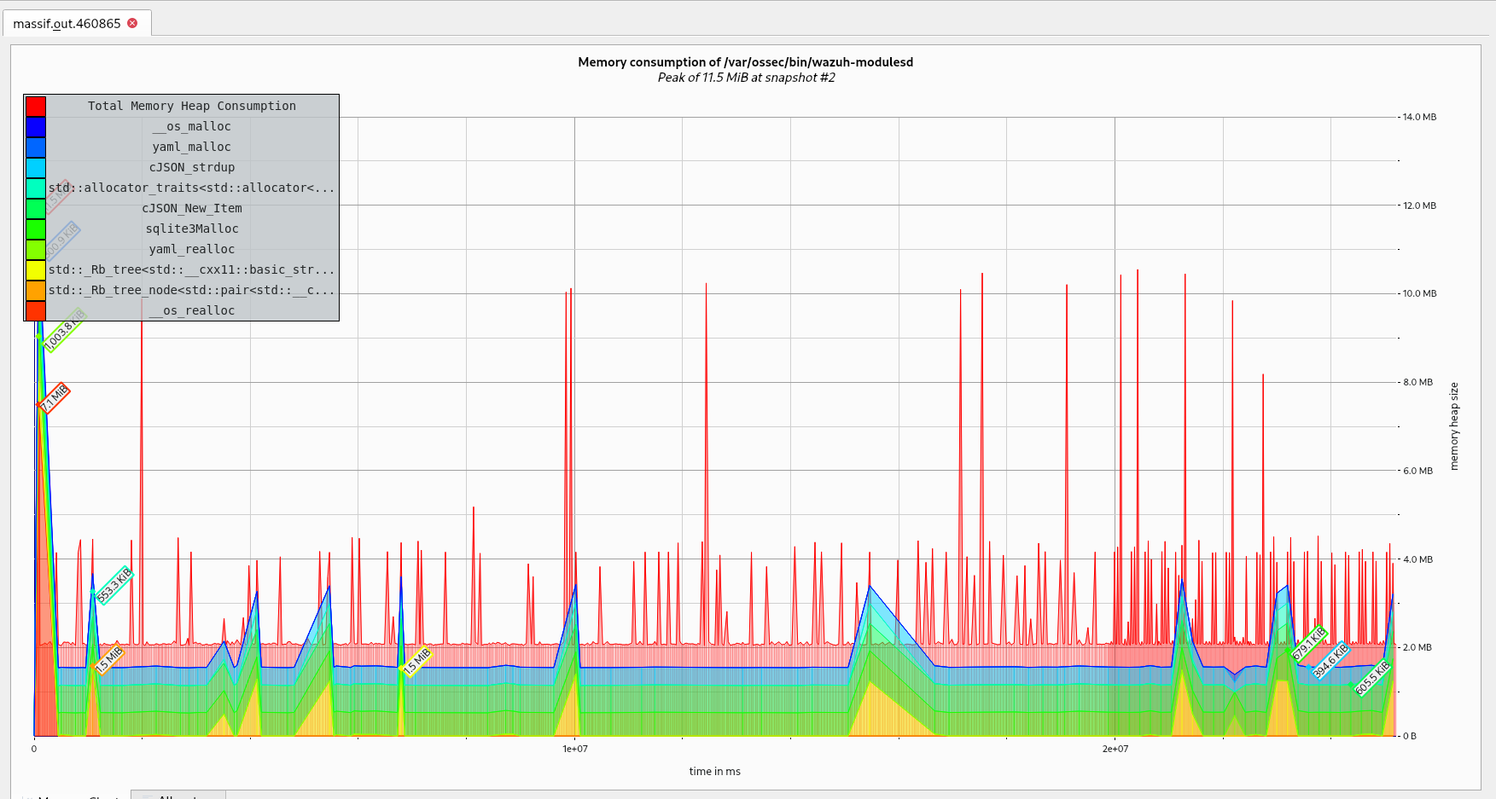Close the massif.out.460865 tab
Screen dimensions: 1496x799
131,24
